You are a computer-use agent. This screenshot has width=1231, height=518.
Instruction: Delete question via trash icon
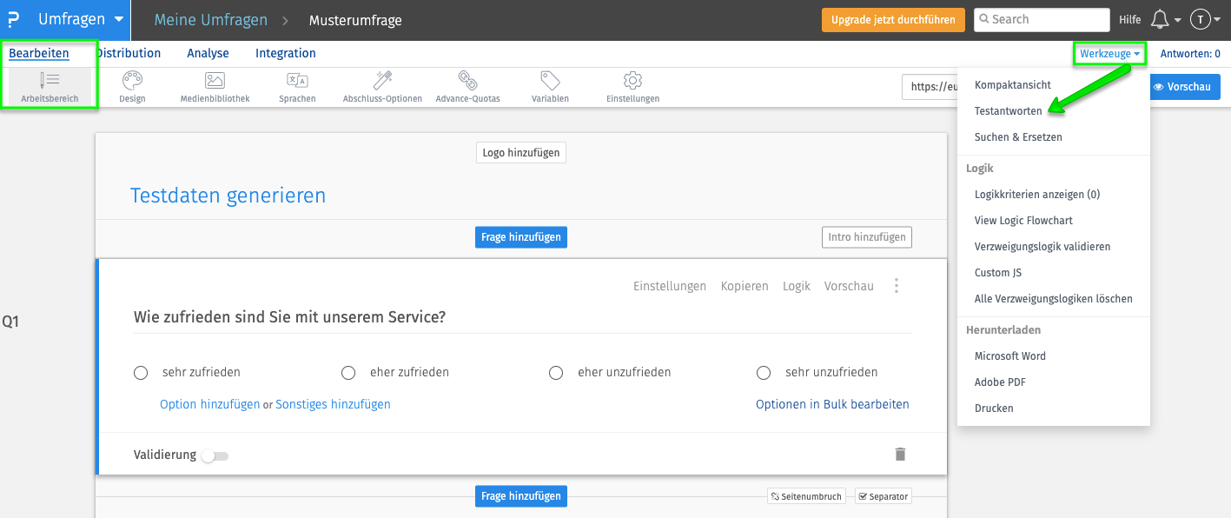click(x=900, y=454)
